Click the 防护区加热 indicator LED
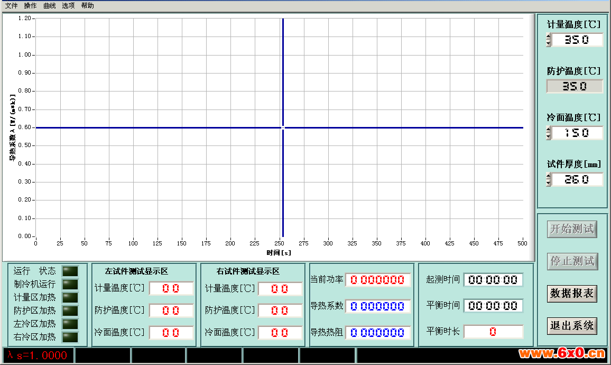 tap(70, 311)
